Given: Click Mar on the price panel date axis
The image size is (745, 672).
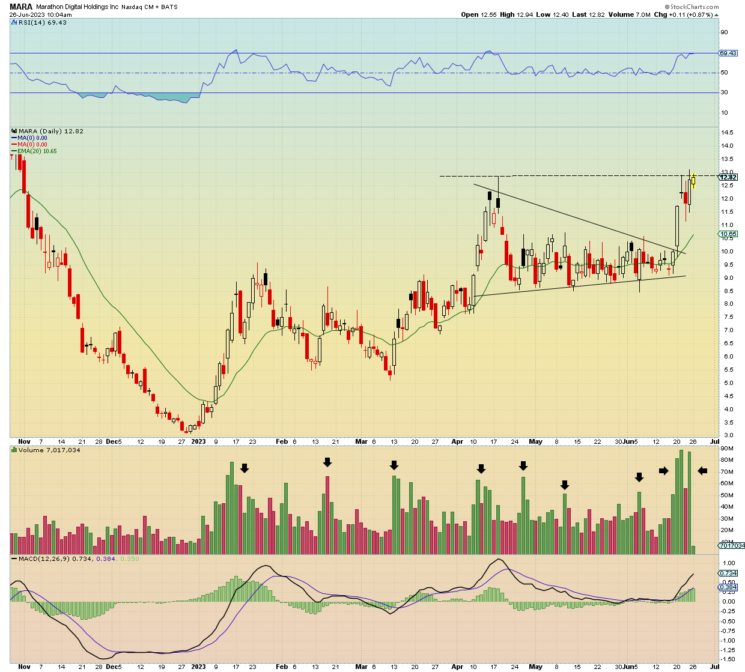Looking at the screenshot, I should click(361, 441).
